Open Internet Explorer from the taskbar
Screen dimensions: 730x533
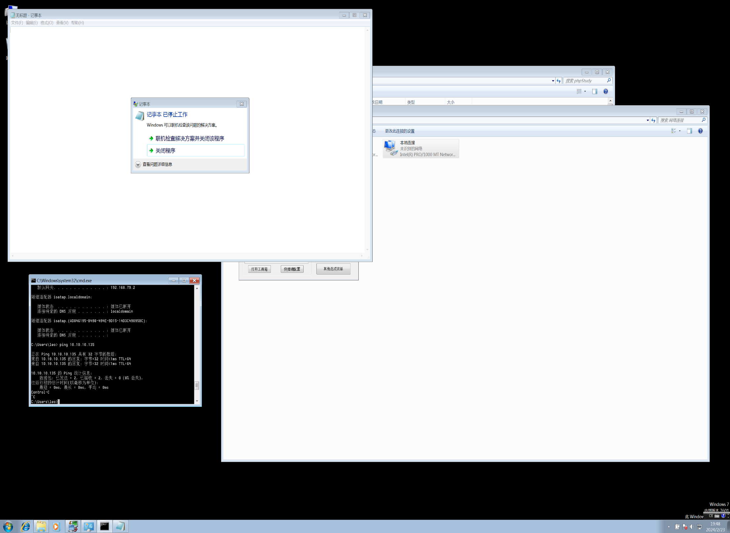coord(25,526)
